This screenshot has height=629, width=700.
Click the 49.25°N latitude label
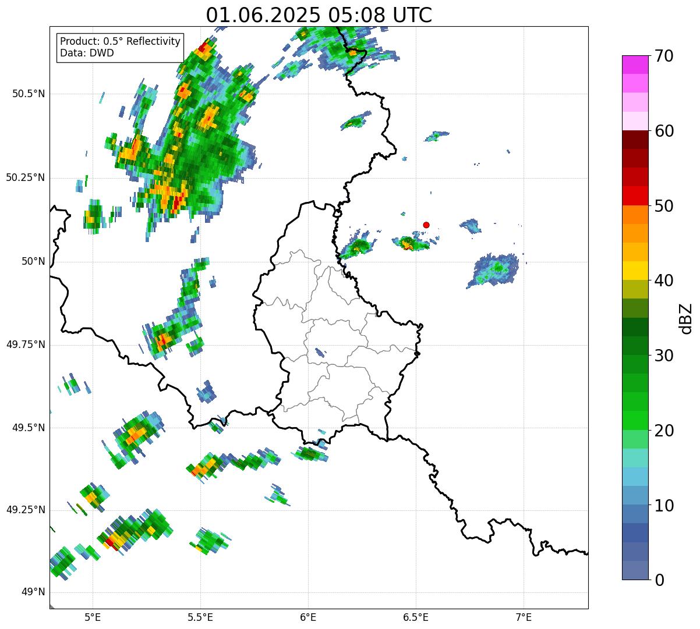tap(26, 510)
